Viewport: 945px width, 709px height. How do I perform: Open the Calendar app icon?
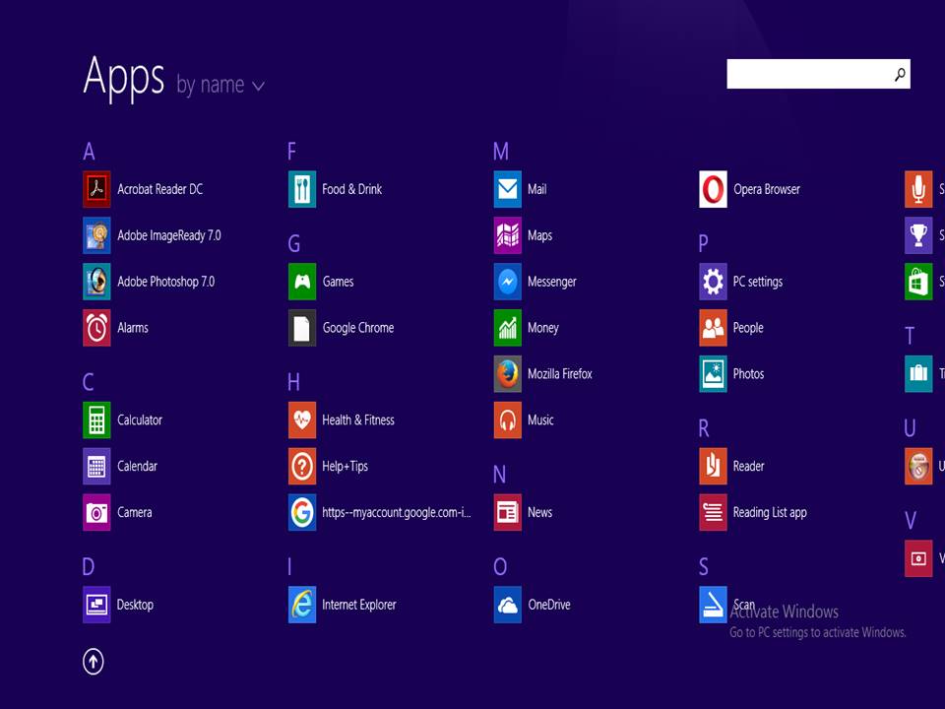[x=96, y=466]
